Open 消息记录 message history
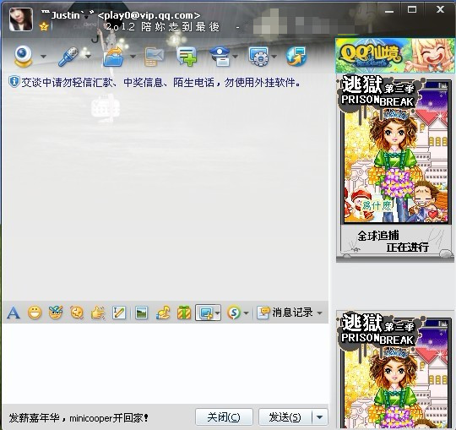The height and width of the screenshot is (430, 456). click(x=285, y=313)
